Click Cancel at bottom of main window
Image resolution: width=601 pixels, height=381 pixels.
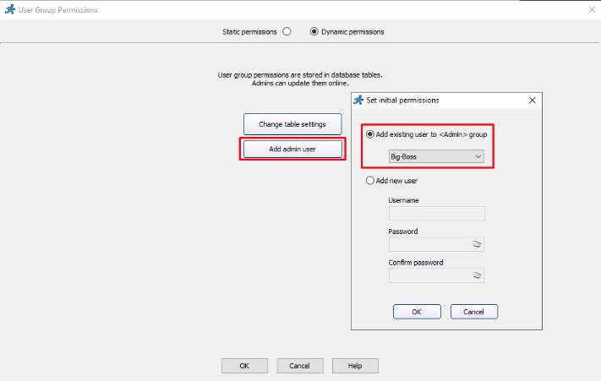point(299,366)
